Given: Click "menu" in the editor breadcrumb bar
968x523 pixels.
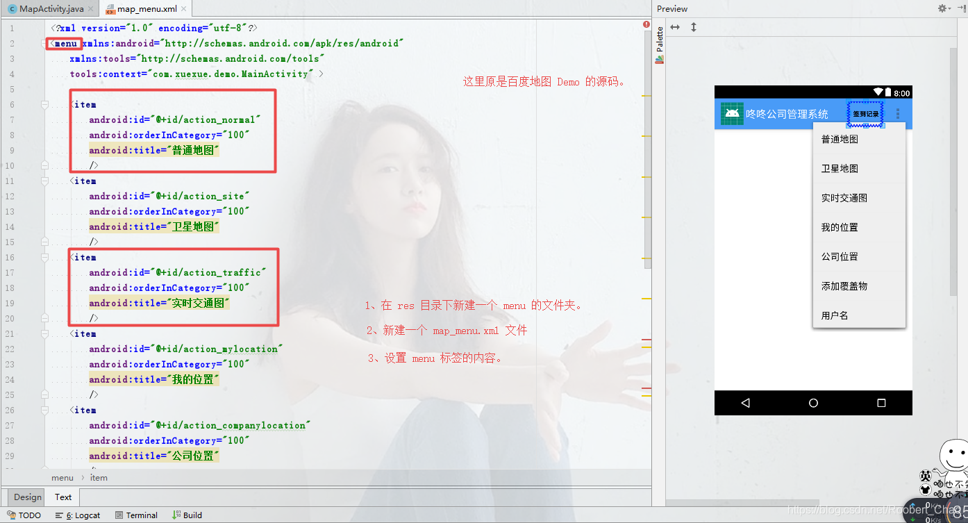Looking at the screenshot, I should click(x=62, y=477).
